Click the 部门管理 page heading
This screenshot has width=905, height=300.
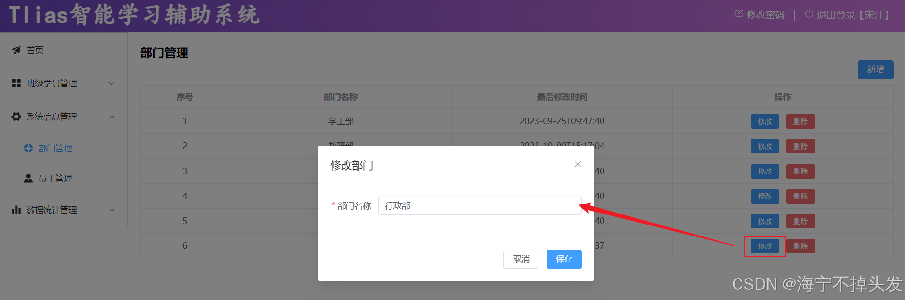tap(164, 53)
